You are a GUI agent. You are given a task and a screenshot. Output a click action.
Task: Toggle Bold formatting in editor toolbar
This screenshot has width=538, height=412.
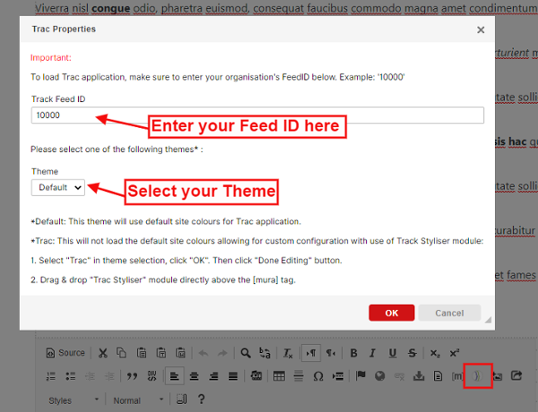pyautogui.click(x=353, y=353)
